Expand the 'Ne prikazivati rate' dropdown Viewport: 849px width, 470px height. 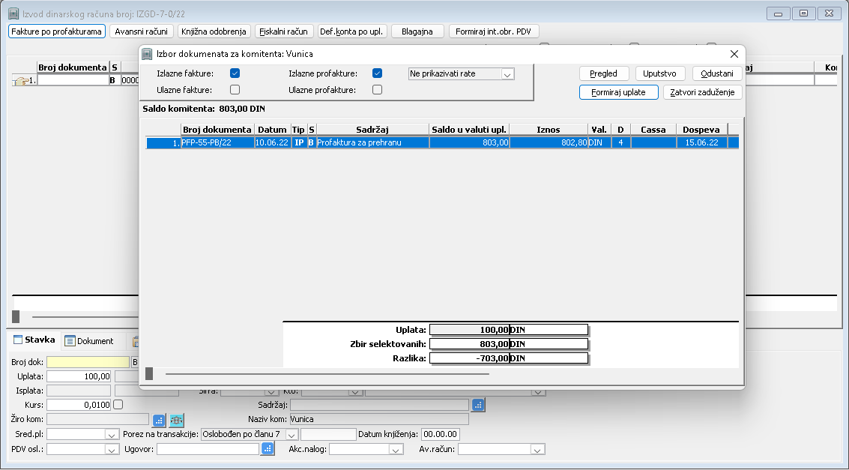pyautogui.click(x=507, y=74)
